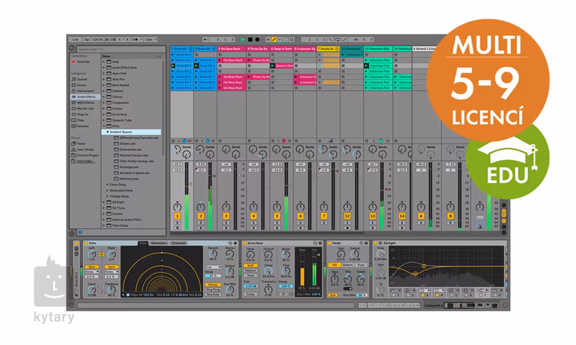
Task: Click the Tap tempo button
Action: tap(86, 40)
